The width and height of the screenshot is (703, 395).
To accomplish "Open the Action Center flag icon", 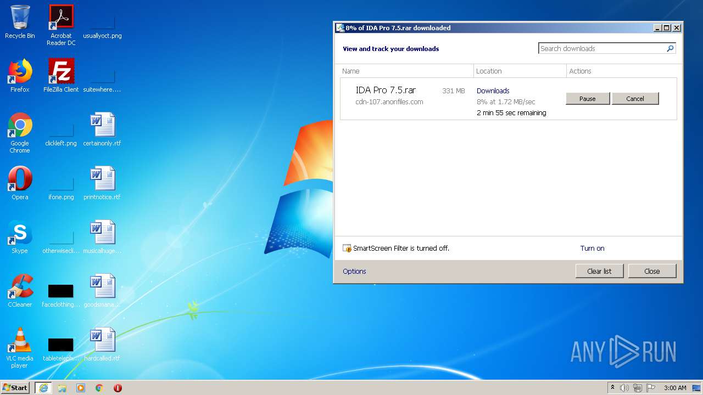I will coord(651,388).
